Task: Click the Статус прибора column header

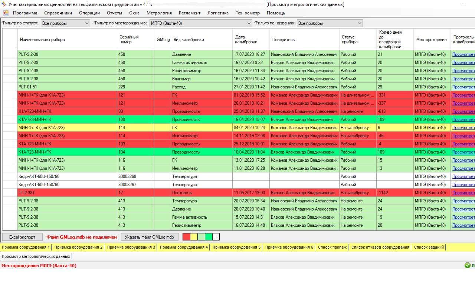Action: click(x=358, y=40)
